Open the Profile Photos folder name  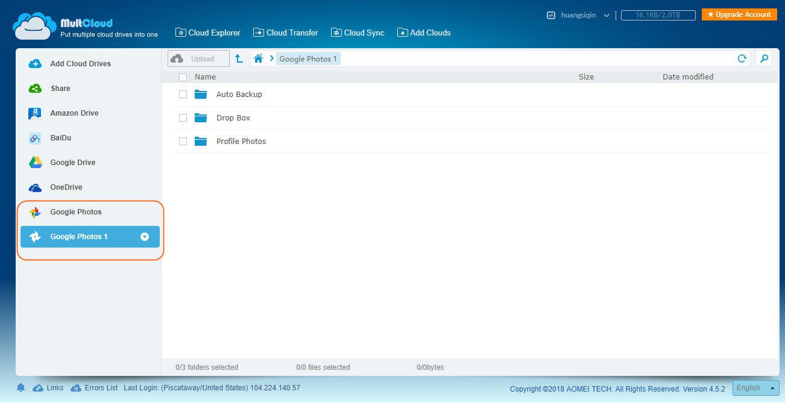241,141
